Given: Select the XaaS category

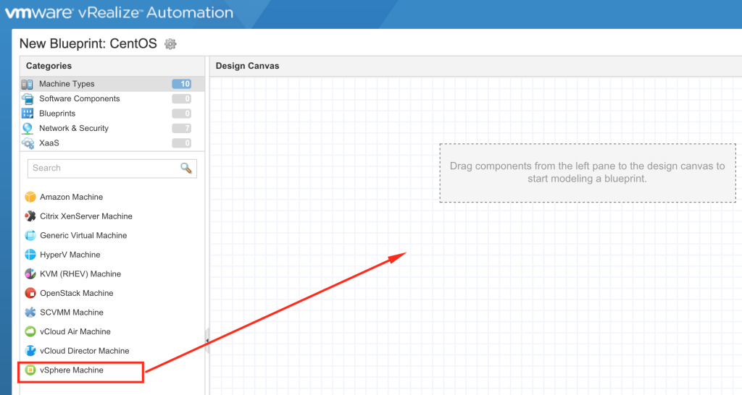Looking at the screenshot, I should point(49,143).
